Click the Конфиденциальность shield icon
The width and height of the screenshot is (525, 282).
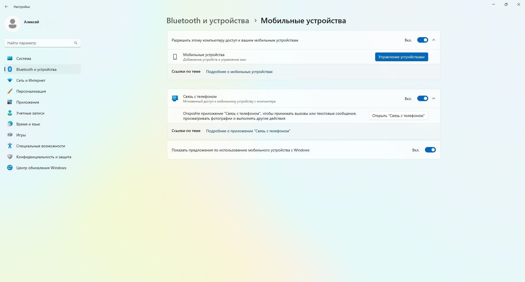pyautogui.click(x=10, y=157)
